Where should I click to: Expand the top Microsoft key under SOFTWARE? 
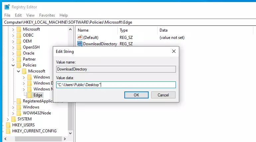point(13,30)
